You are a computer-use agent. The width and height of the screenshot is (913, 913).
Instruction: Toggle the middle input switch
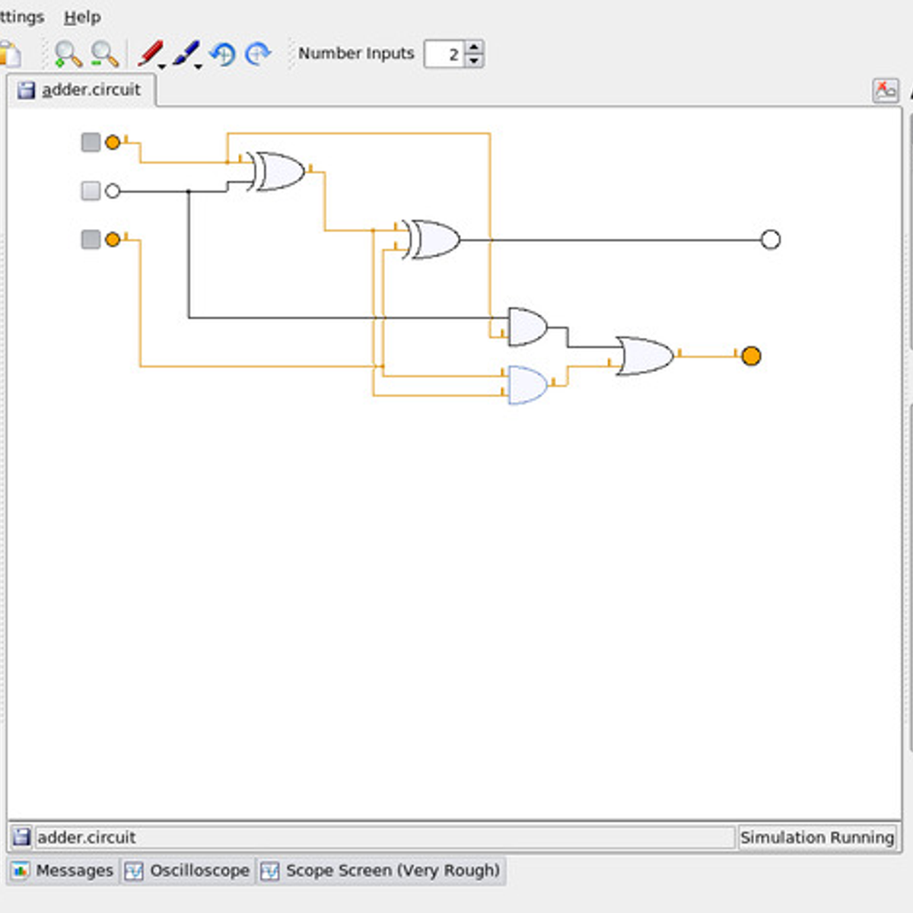91,191
